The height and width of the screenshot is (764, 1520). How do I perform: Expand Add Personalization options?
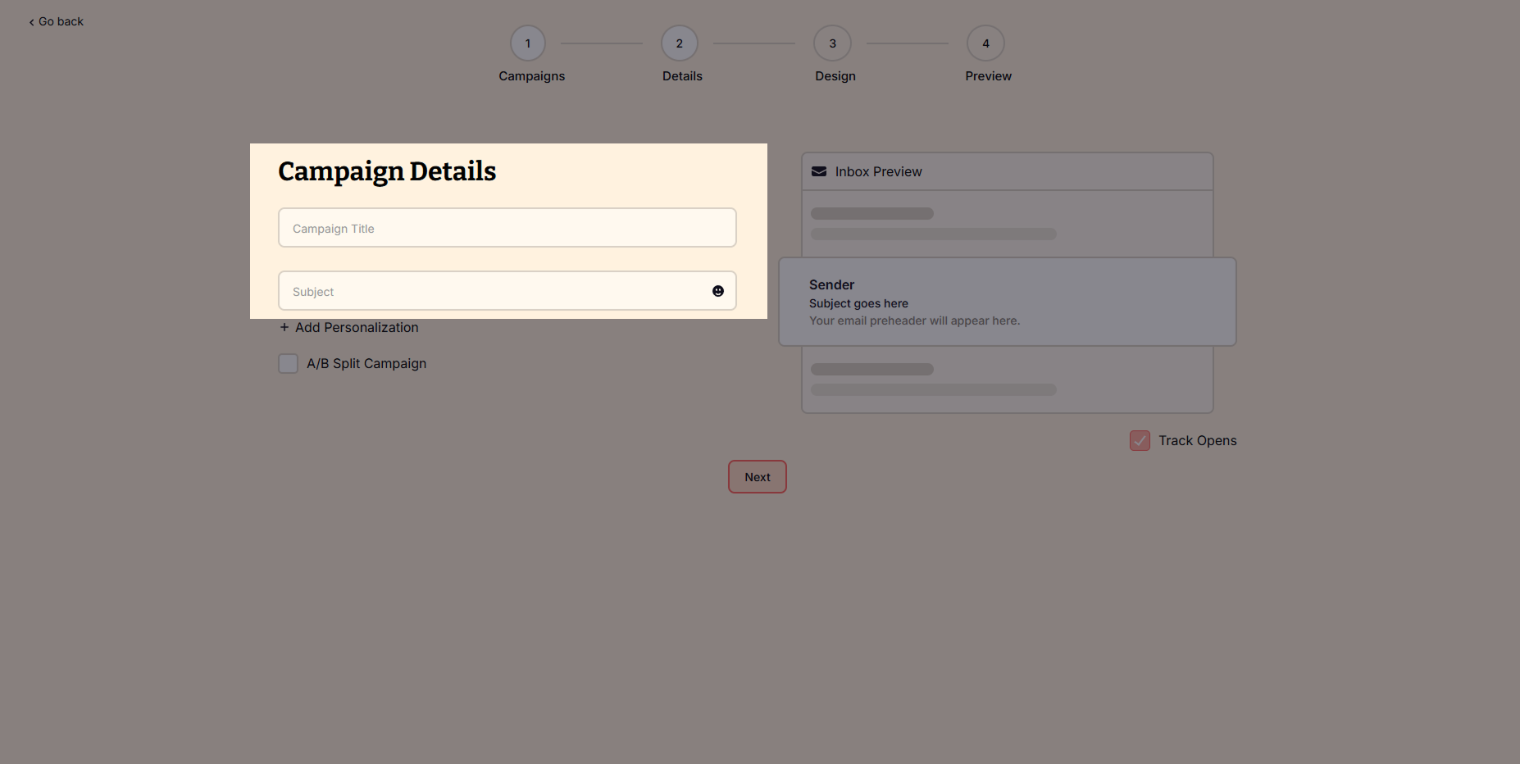(x=357, y=327)
